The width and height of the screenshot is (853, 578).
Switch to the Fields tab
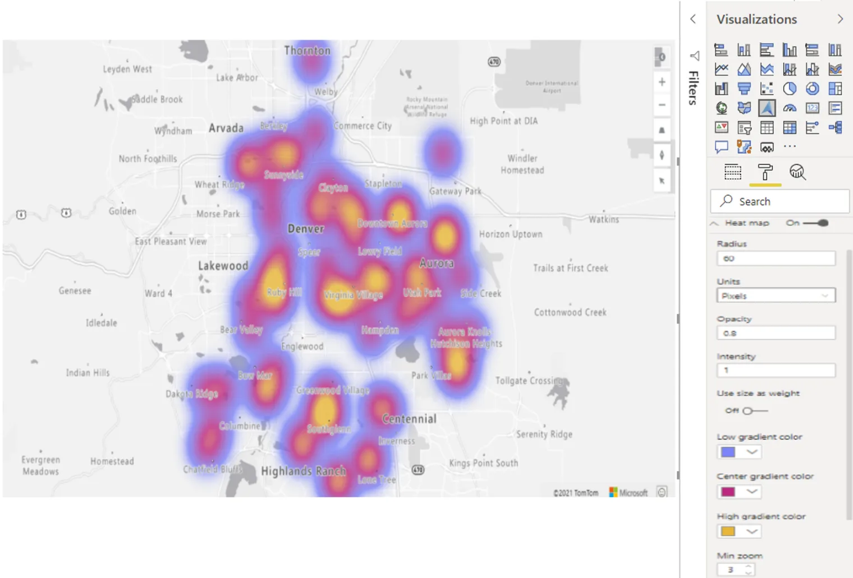pos(732,172)
